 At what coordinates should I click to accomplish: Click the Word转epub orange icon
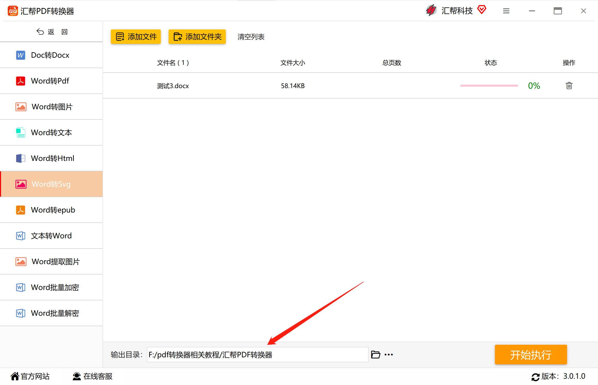tap(21, 210)
